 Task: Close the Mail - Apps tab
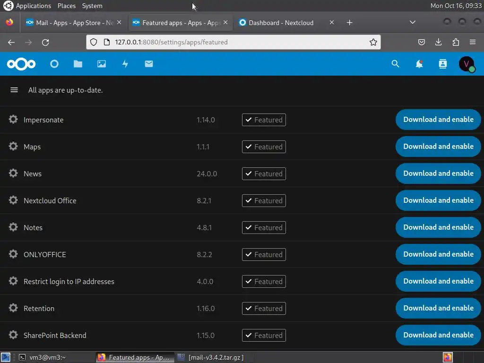(x=119, y=23)
